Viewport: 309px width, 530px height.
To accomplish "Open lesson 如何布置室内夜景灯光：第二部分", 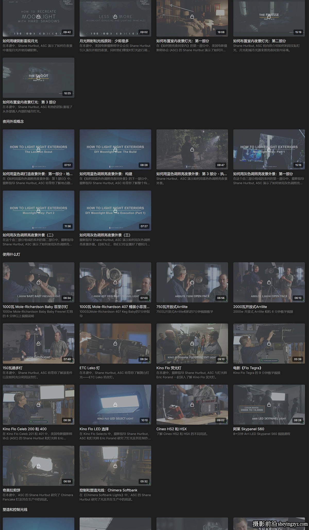I will (x=259, y=41).
